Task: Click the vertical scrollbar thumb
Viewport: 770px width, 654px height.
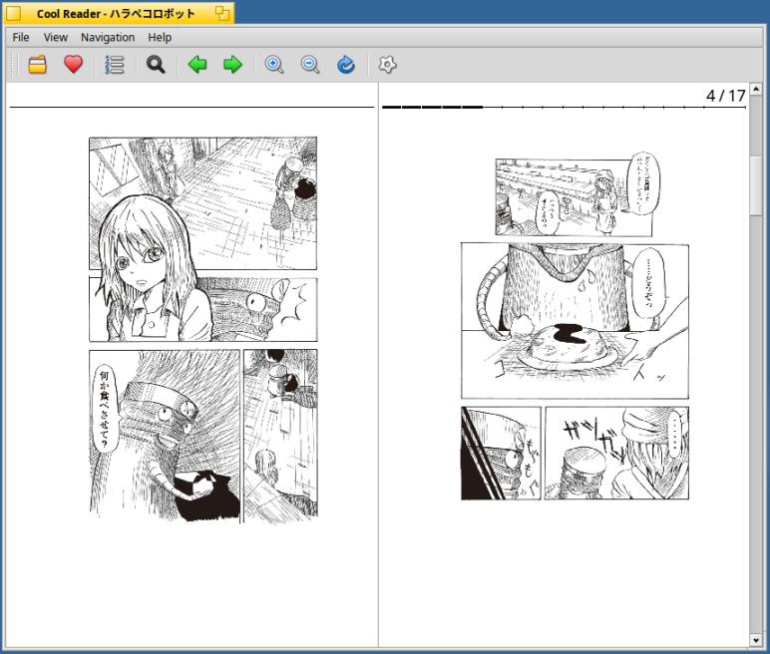Action: tap(756, 185)
